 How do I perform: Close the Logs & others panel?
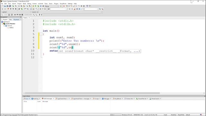click(205, 96)
